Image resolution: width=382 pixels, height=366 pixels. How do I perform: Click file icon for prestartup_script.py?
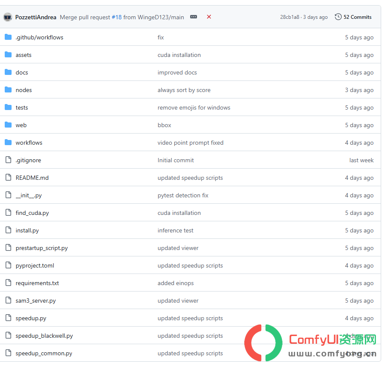coord(8,247)
